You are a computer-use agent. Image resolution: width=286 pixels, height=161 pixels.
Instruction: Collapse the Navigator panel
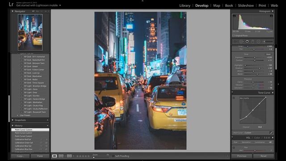[13, 11]
